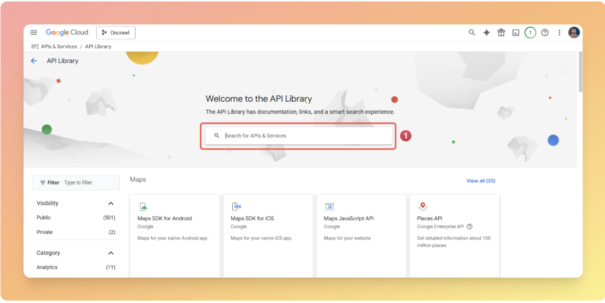Click the Maps SDK for Android card icon
The image size is (605, 303).
click(143, 206)
